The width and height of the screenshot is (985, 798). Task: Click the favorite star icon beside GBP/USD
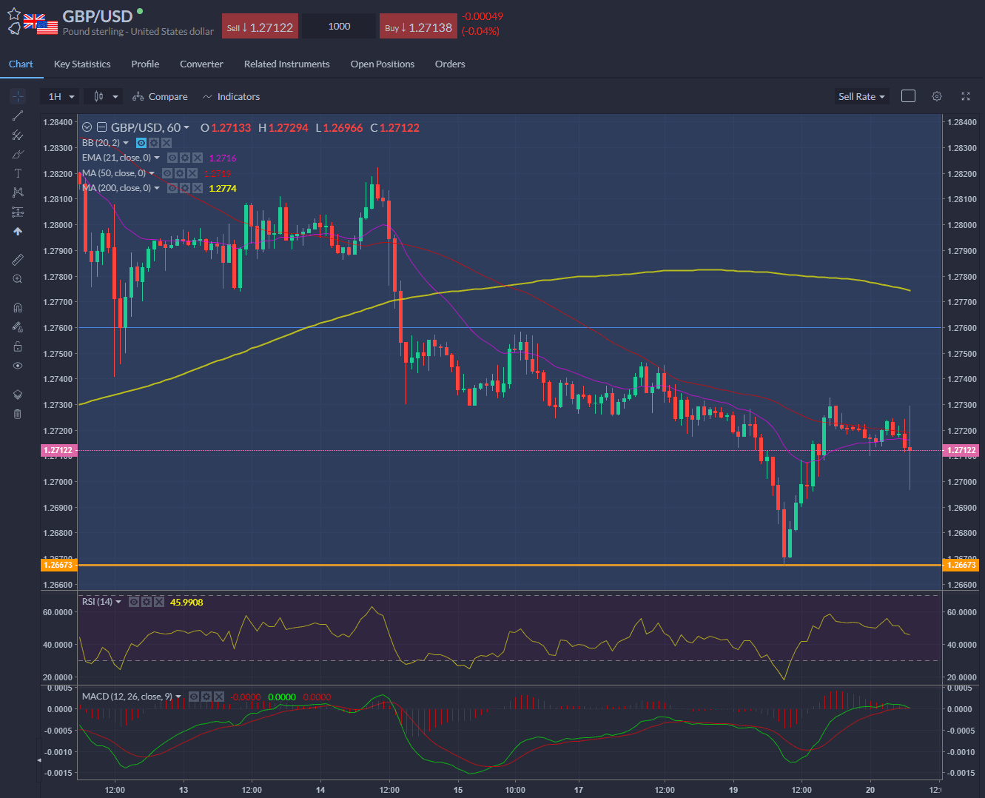[x=13, y=14]
